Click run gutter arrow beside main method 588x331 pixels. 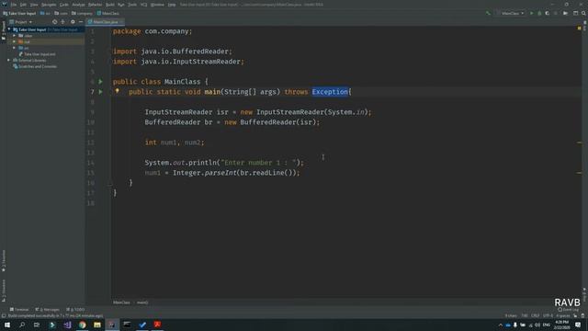[100, 92]
